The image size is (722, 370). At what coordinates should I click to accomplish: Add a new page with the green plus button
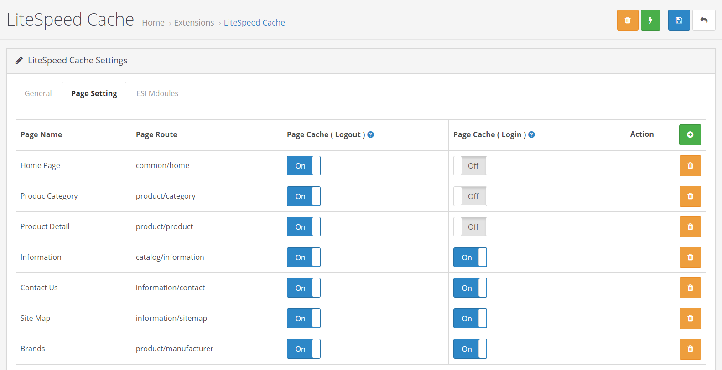[x=690, y=135]
